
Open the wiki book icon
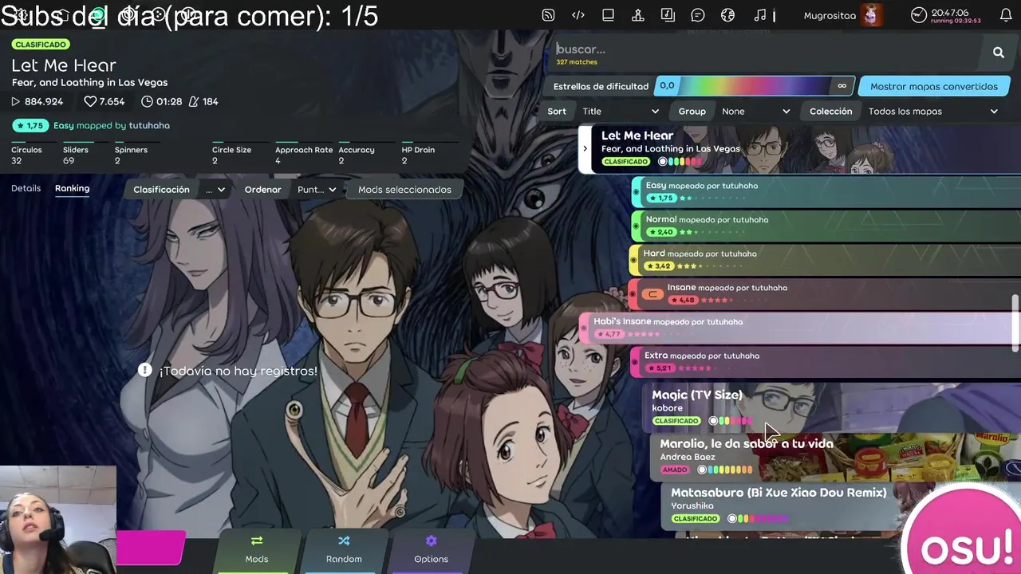coord(608,15)
